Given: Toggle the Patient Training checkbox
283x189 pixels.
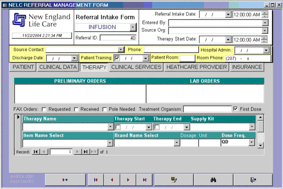Looking at the screenshot, I should pos(117,58).
